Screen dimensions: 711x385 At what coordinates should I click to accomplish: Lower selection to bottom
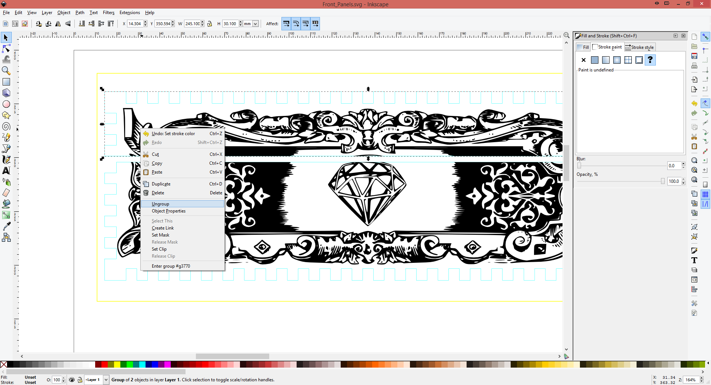click(x=82, y=24)
